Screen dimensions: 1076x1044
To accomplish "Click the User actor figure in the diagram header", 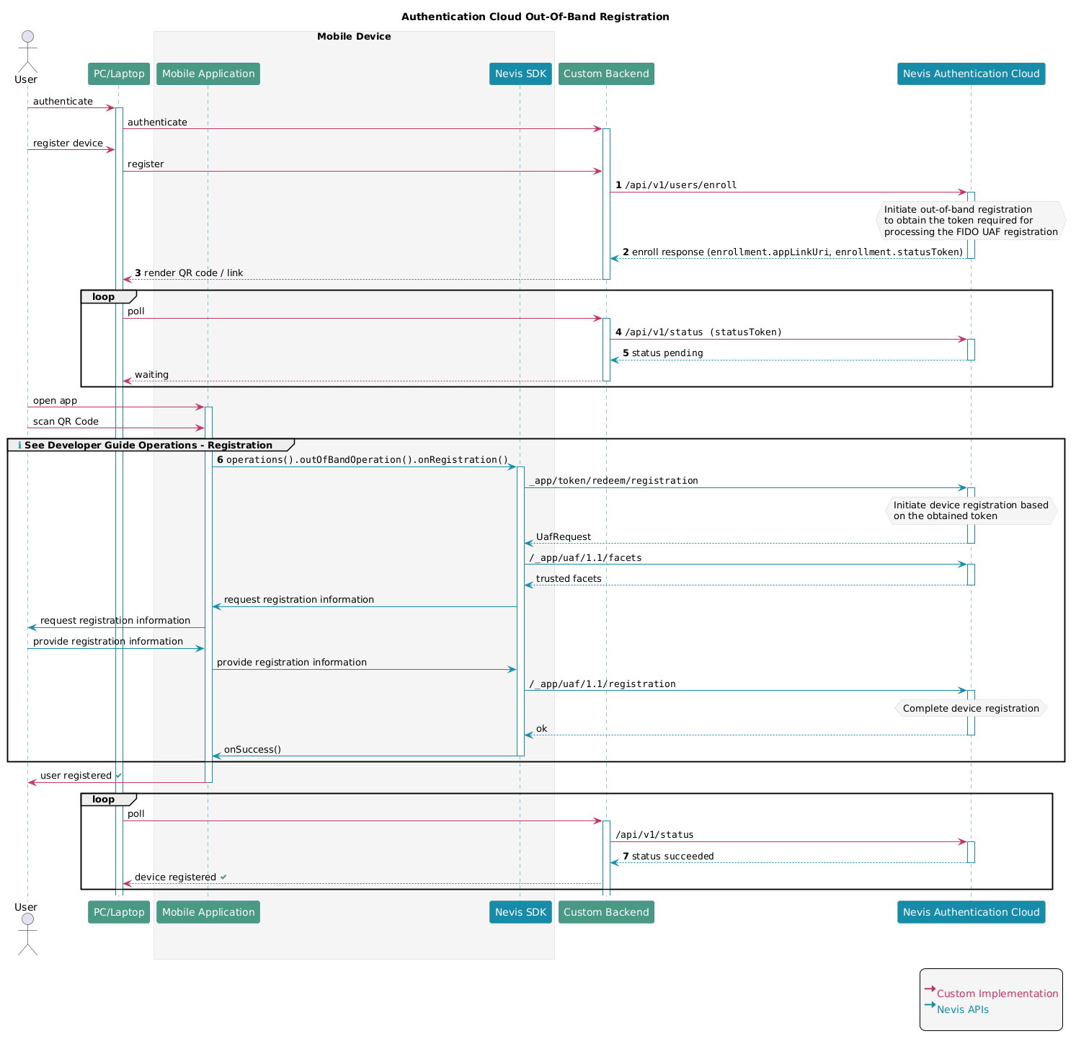I will (27, 52).
